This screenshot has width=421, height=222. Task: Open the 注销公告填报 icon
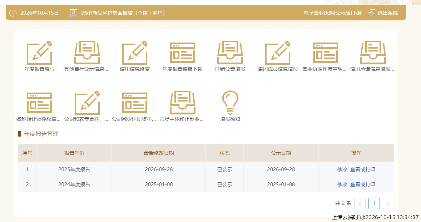230,53
